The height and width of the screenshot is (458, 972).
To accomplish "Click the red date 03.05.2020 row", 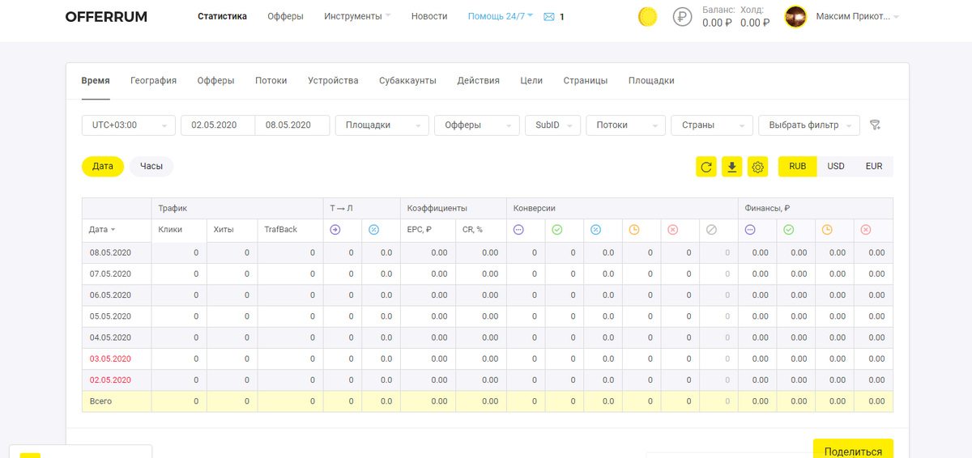I will point(110,359).
